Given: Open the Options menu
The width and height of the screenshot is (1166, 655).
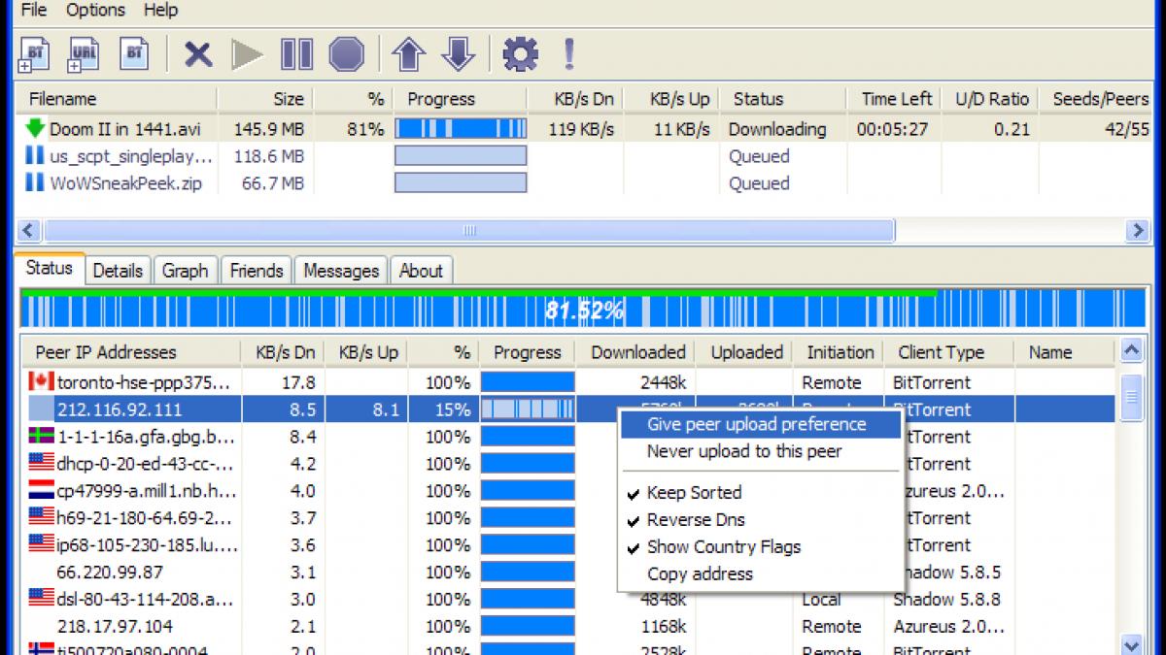Looking at the screenshot, I should pos(95,11).
